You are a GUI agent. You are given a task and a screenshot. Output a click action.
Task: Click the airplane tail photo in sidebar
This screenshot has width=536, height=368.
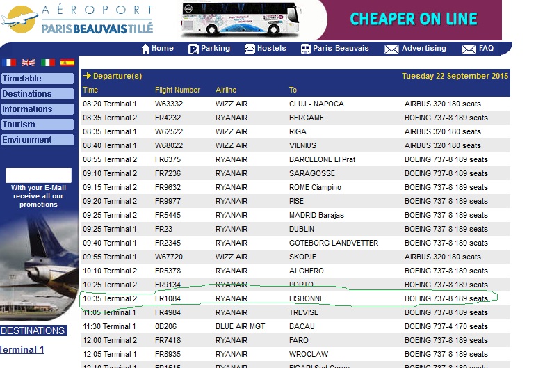(x=39, y=265)
